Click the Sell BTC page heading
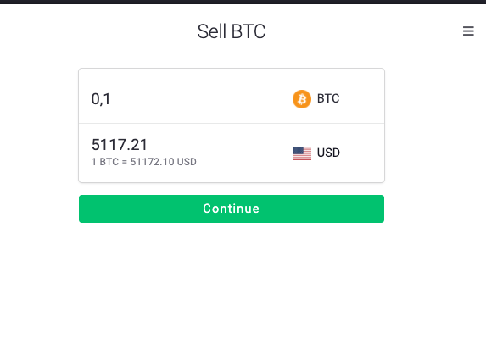The width and height of the screenshot is (486, 356). (232, 31)
